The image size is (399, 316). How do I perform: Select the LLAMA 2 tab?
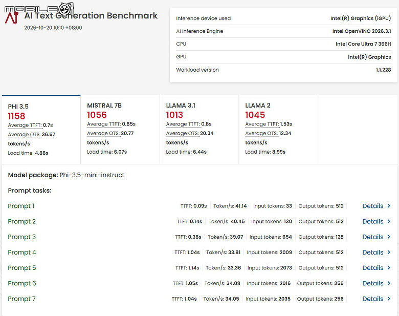[278, 130]
